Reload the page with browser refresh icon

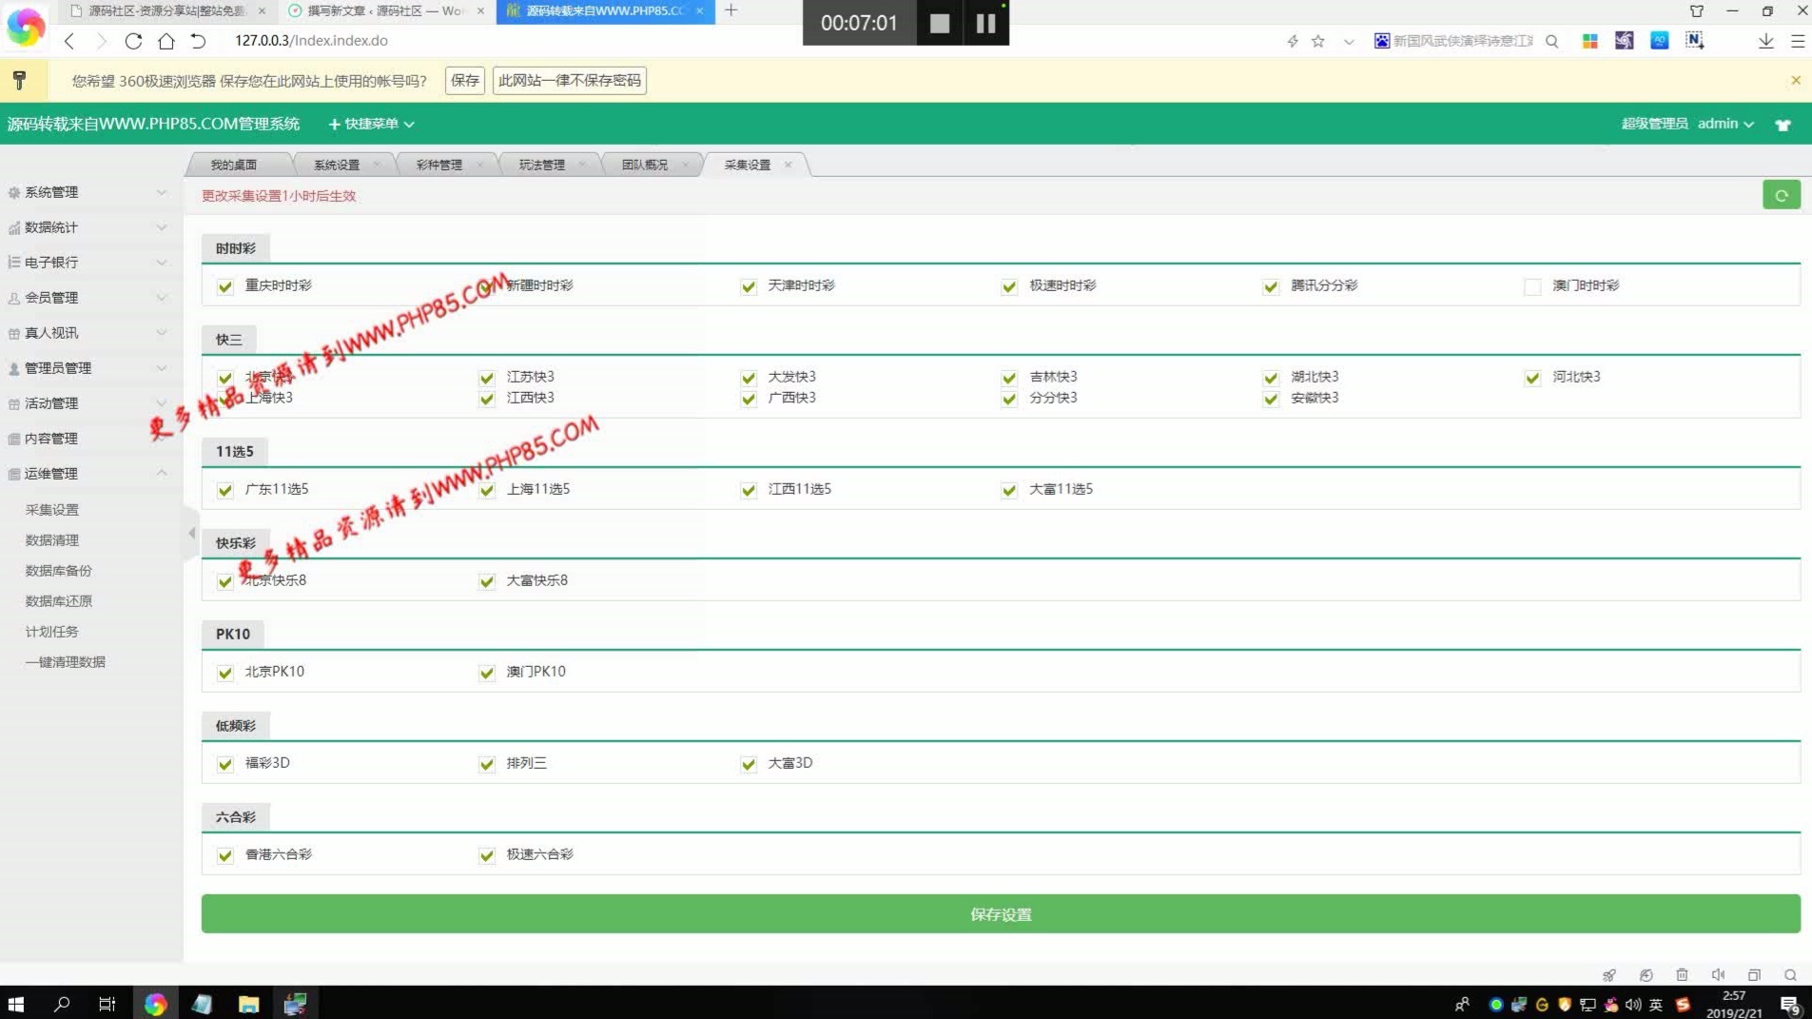pyautogui.click(x=133, y=41)
